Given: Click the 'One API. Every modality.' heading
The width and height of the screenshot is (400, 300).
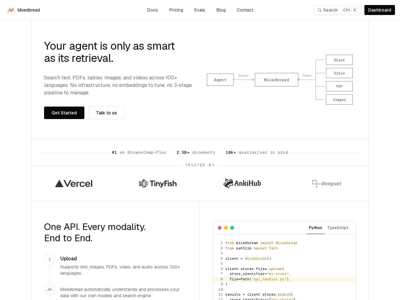Looking at the screenshot, I should pos(95,227).
